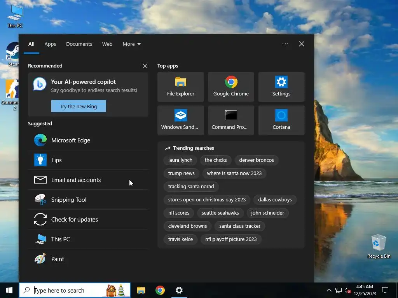Open Tips app from Suggested list
Image resolution: width=398 pixels, height=298 pixels.
point(88,160)
